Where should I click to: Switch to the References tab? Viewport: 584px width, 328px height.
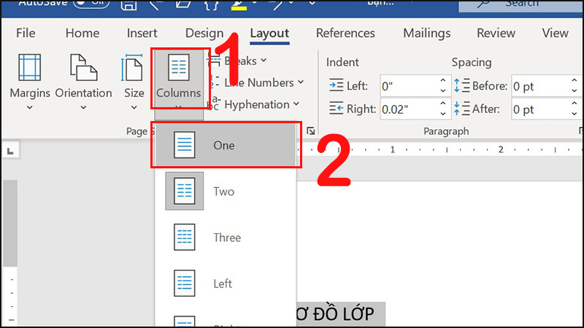(x=345, y=33)
